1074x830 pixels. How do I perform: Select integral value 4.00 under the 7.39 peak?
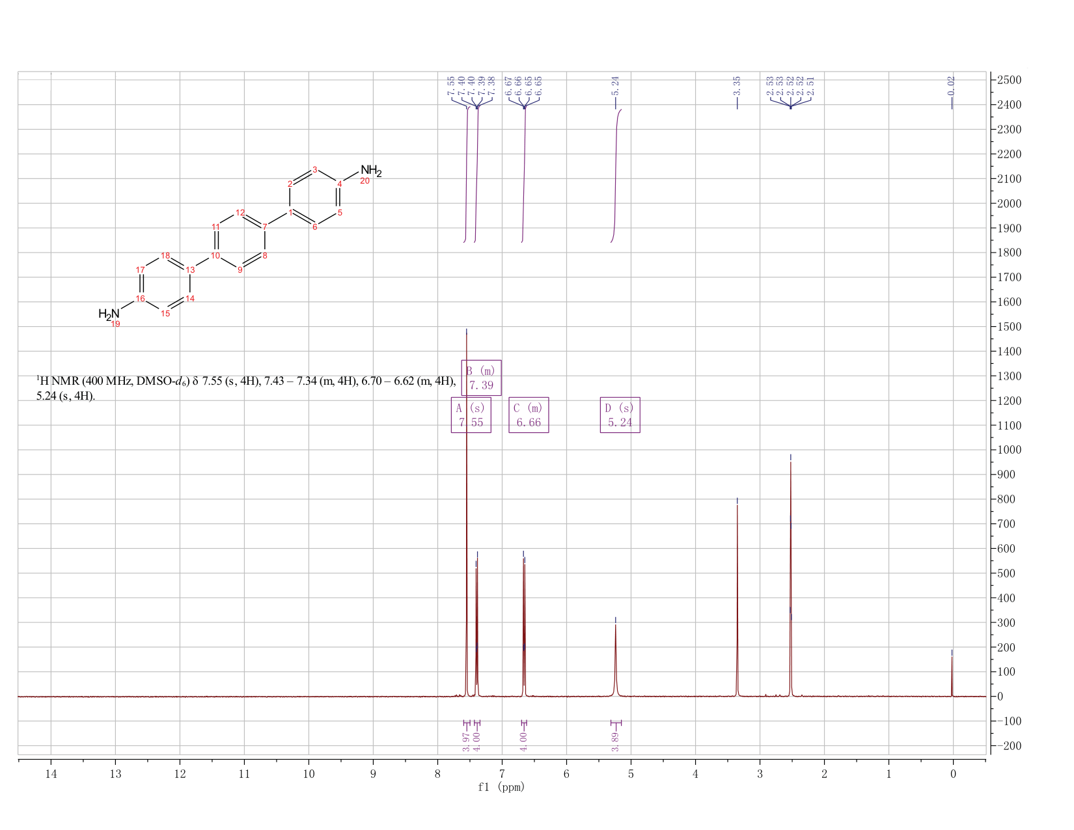pyautogui.click(x=476, y=741)
